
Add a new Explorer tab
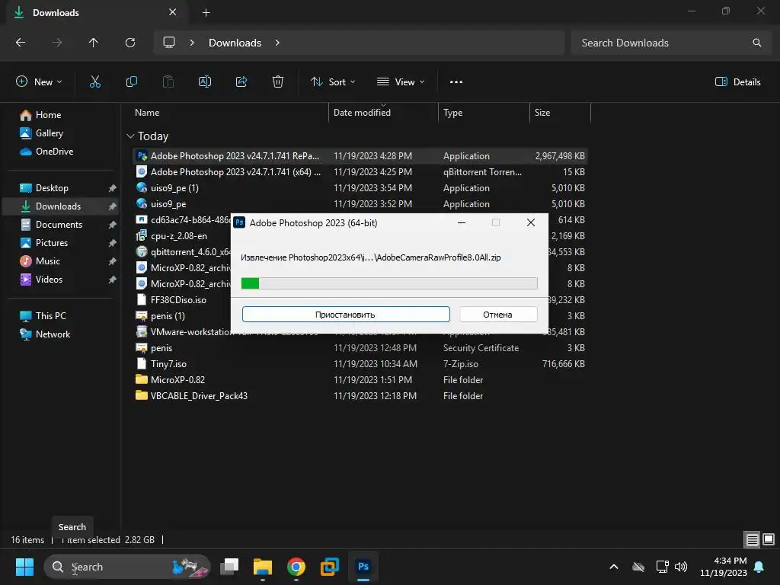tap(206, 12)
